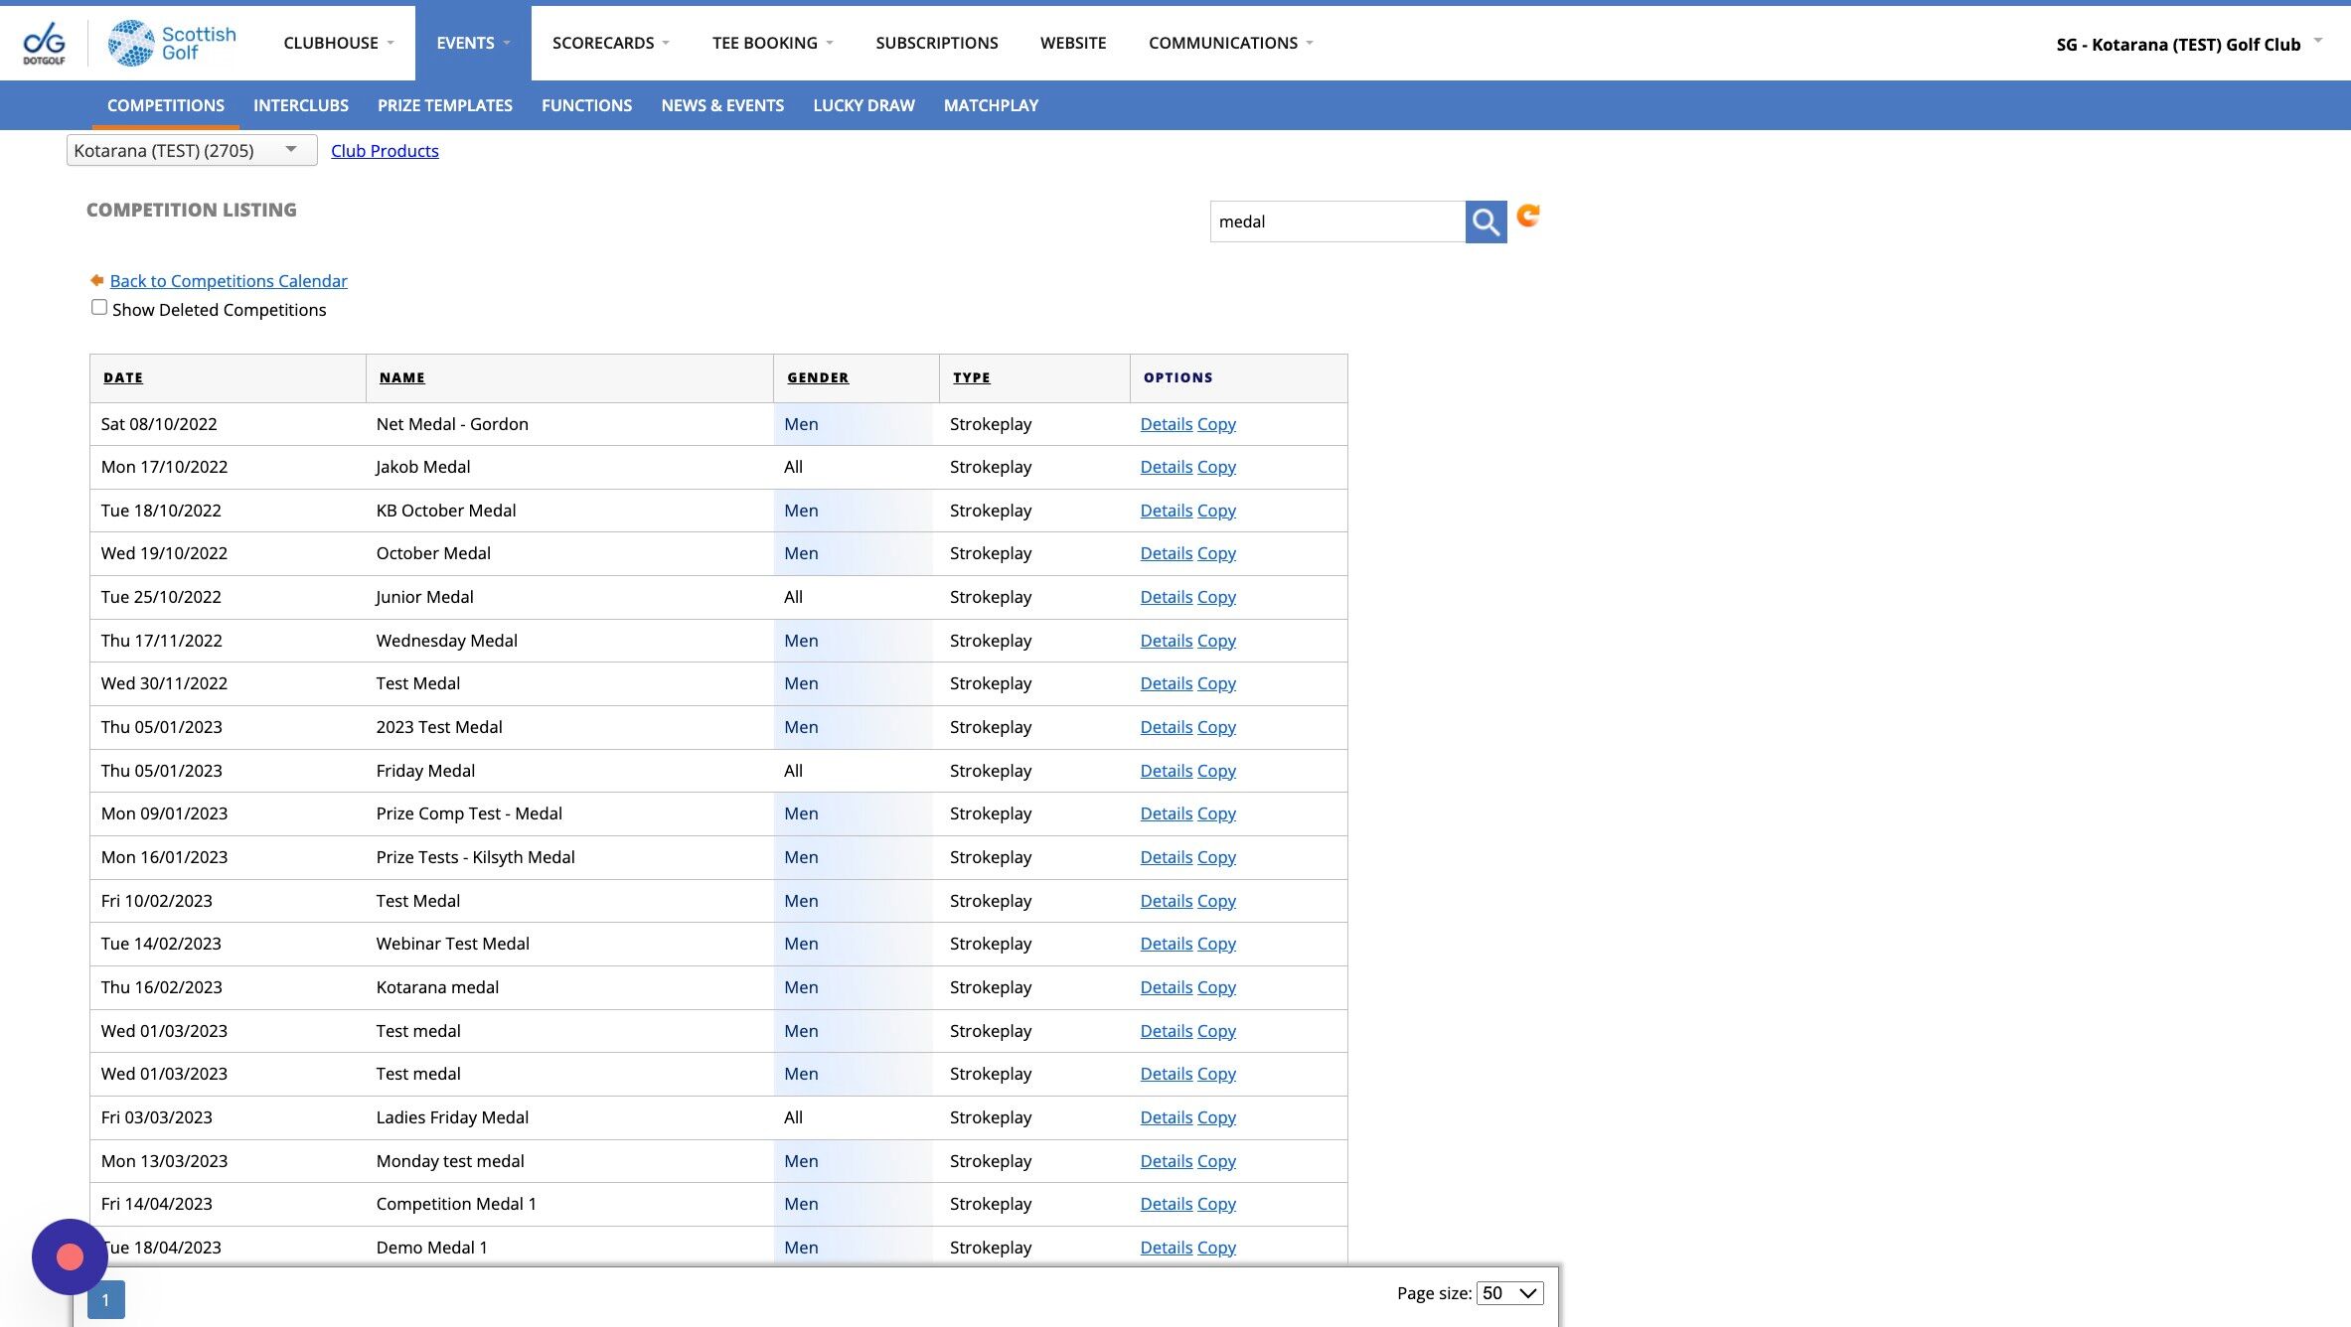The image size is (2351, 1327).
Task: Open the Clubhouse menu
Action: (x=338, y=43)
